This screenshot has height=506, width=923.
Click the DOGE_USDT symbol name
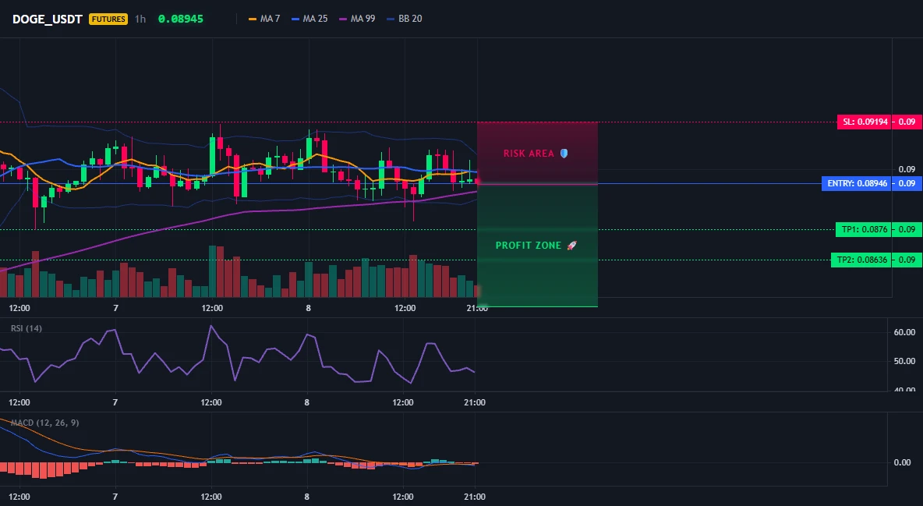click(47, 19)
